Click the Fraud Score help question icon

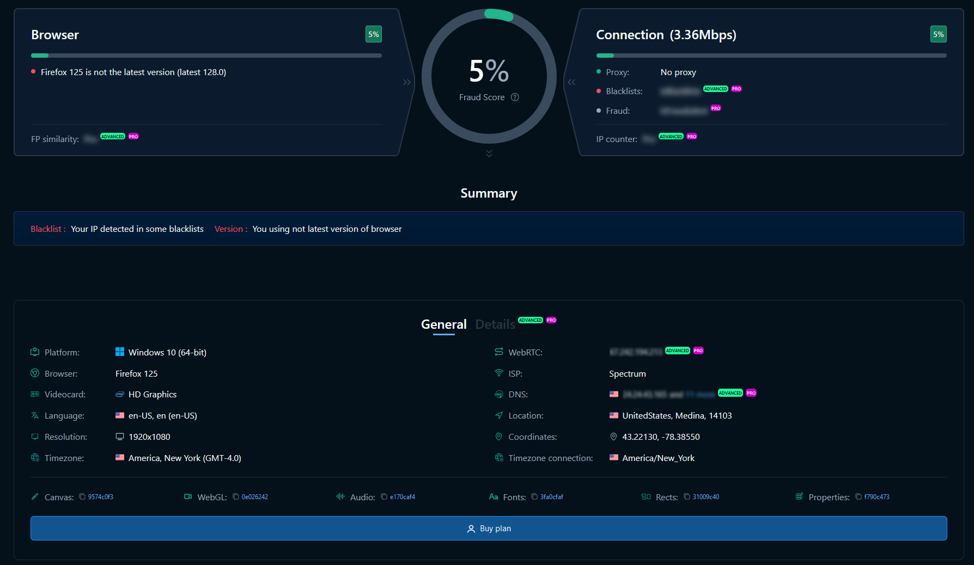point(515,97)
